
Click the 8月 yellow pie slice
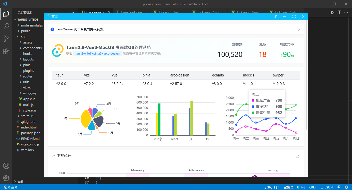(x=86, y=119)
